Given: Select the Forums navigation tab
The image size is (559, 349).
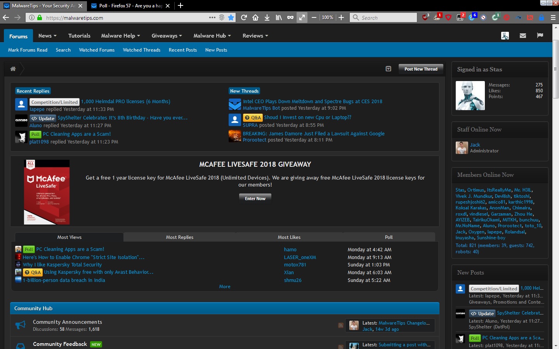Looking at the screenshot, I should click(19, 36).
